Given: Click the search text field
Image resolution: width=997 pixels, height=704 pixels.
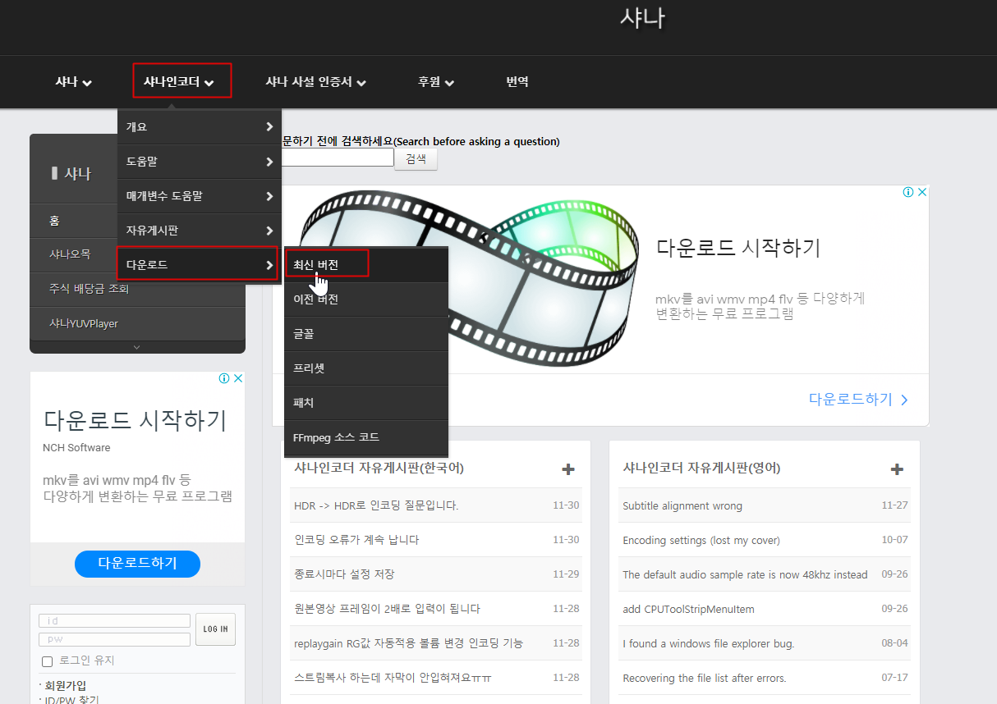Looking at the screenshot, I should (x=338, y=158).
